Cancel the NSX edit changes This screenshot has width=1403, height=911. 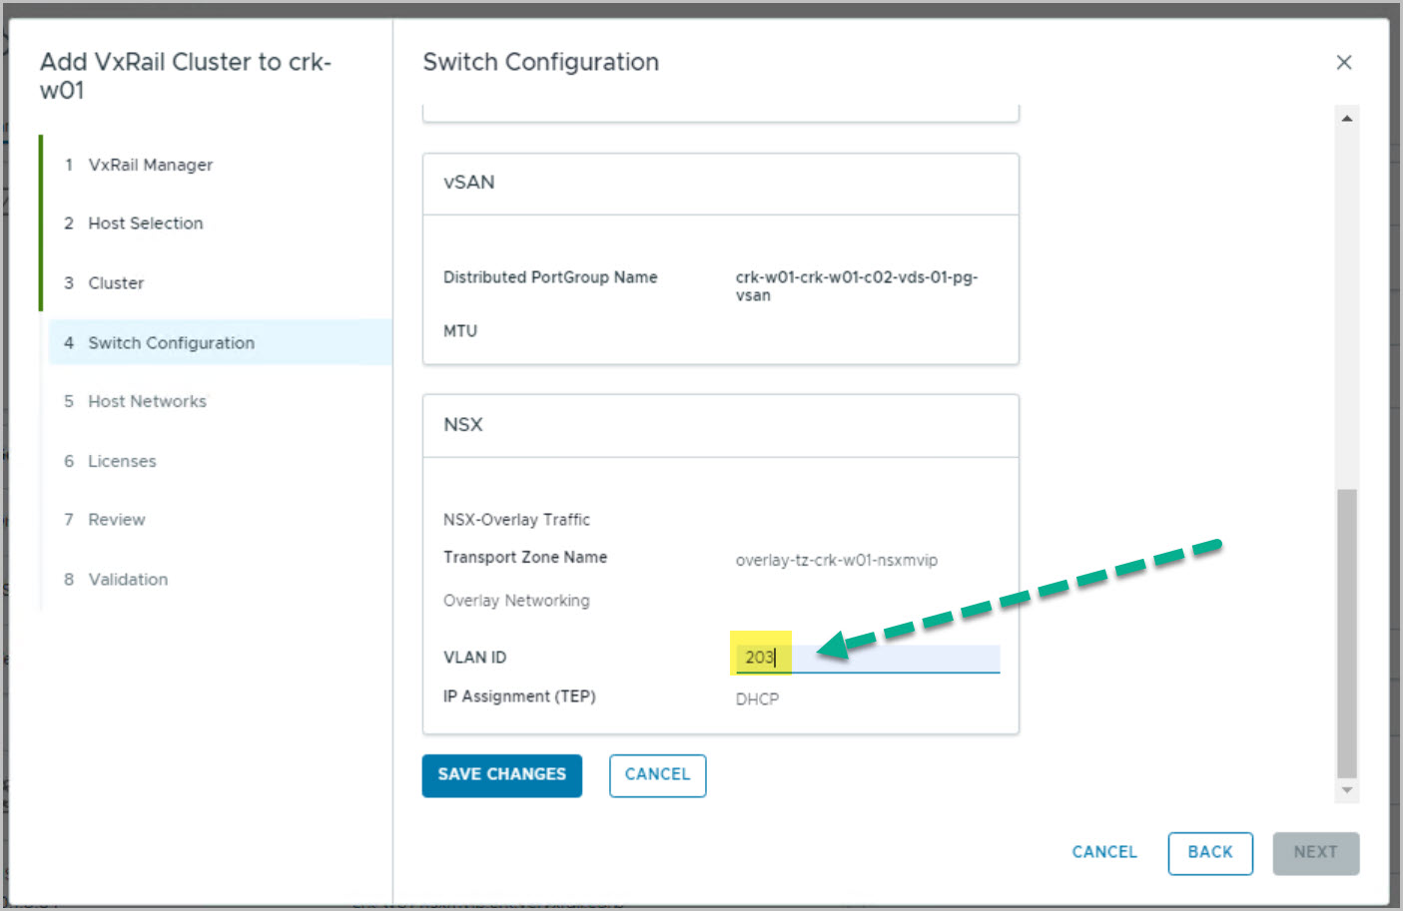657,775
